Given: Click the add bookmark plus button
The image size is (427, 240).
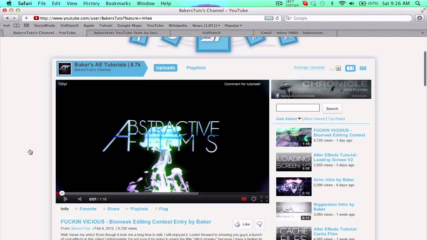Looking at the screenshot, I should (x=26, y=18).
